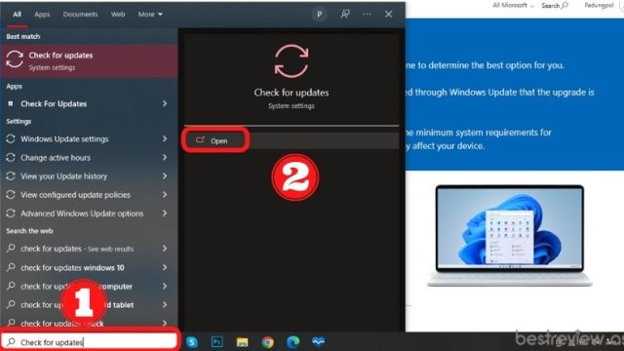Click the user profile P icon
Screen dimensions: 624x351
coord(319,15)
